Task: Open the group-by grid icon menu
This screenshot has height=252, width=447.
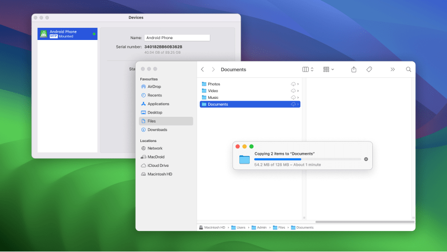Action: tap(326, 69)
